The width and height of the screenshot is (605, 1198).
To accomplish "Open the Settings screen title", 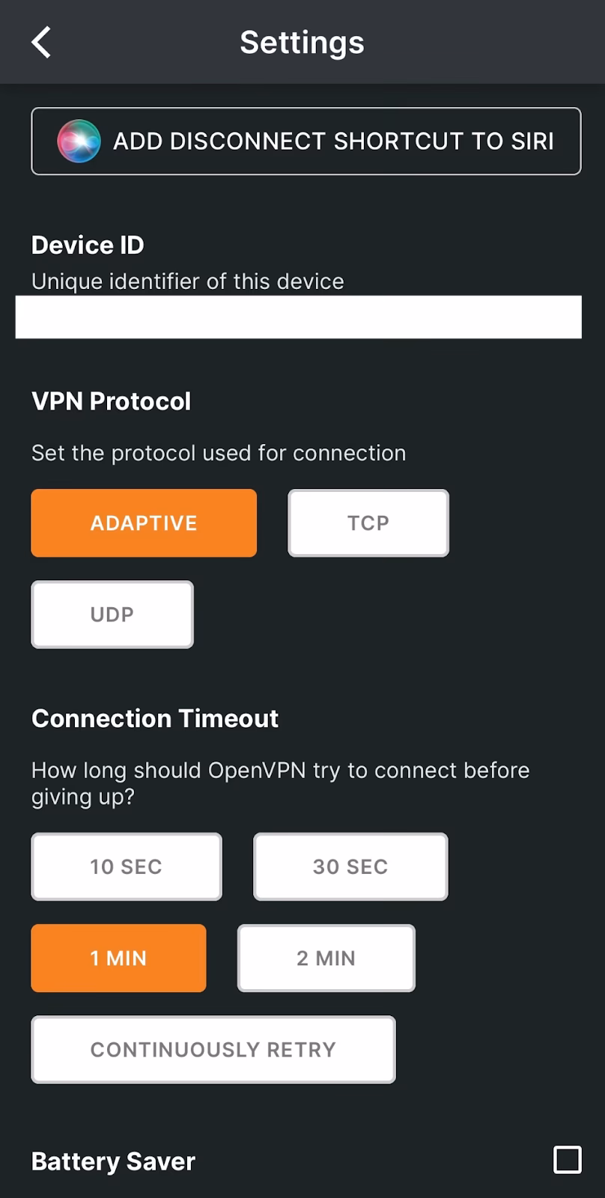I will pos(302,42).
